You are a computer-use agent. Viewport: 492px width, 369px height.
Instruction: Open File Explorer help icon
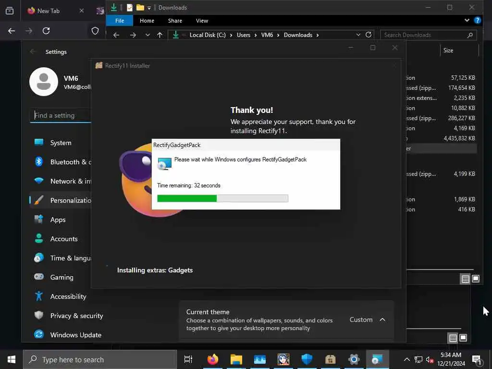[477, 20]
